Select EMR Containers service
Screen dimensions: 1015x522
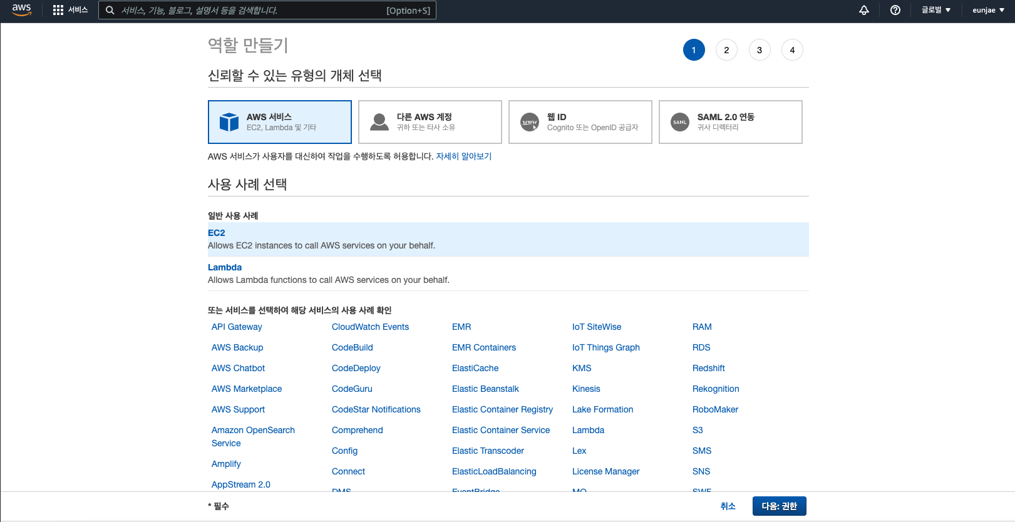[484, 347]
